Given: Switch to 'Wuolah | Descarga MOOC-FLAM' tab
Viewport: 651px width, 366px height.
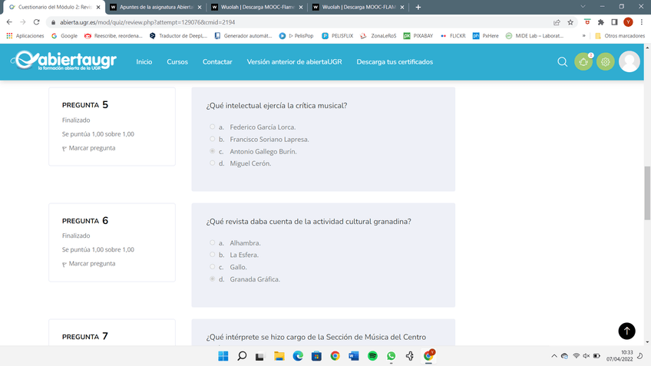Looking at the screenshot, I should point(358,7).
